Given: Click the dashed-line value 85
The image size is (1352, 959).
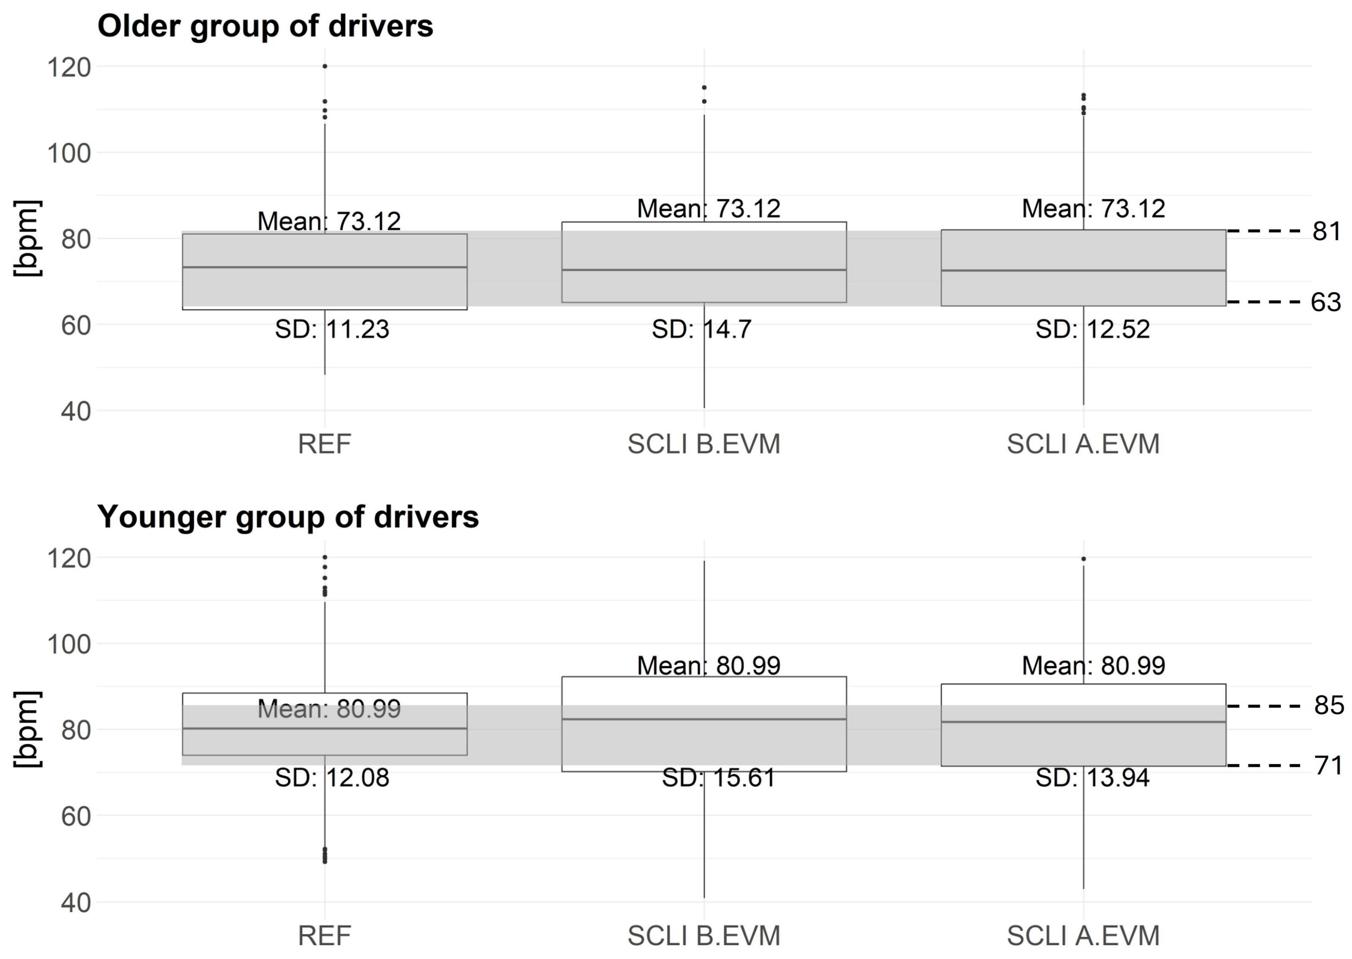Looking at the screenshot, I should coord(1329,706).
